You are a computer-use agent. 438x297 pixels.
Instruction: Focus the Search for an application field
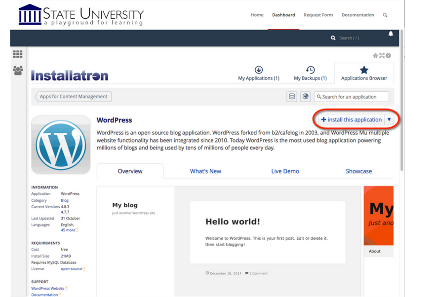[x=352, y=97]
